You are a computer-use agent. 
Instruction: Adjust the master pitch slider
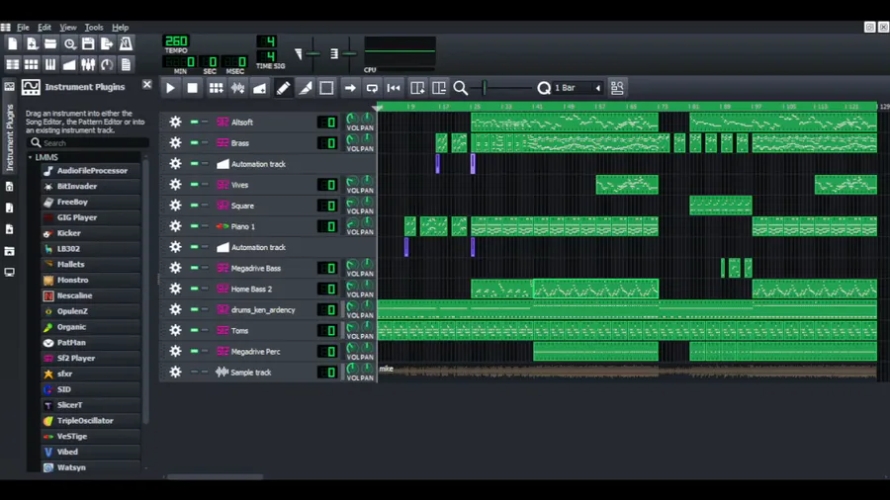pos(349,54)
